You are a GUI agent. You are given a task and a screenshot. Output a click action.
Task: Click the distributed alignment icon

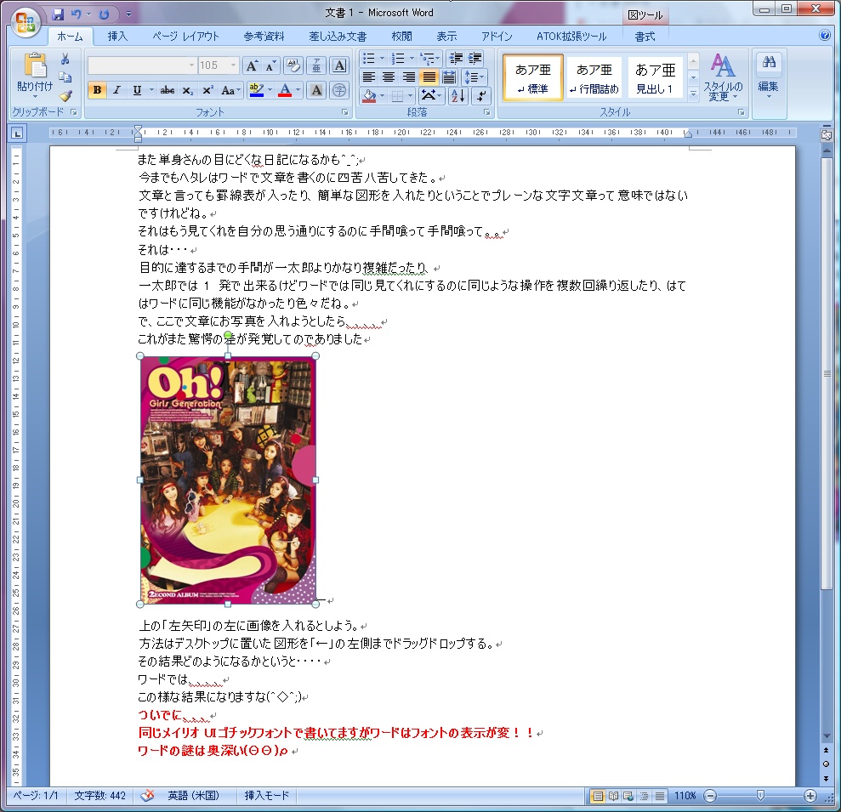pyautogui.click(x=449, y=77)
